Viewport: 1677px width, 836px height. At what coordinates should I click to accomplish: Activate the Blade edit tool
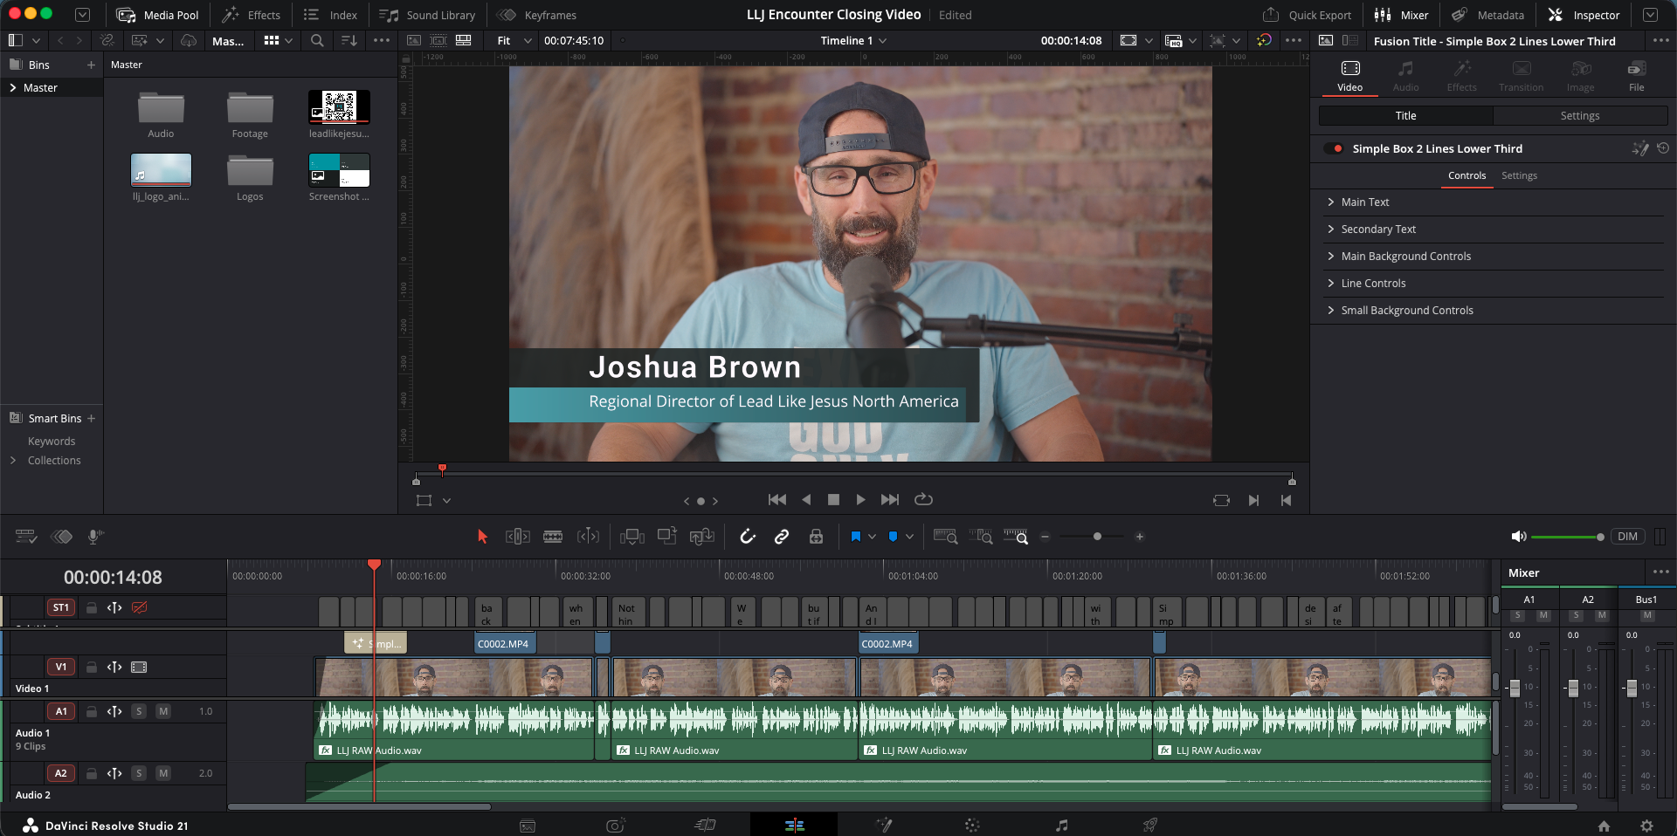click(553, 537)
